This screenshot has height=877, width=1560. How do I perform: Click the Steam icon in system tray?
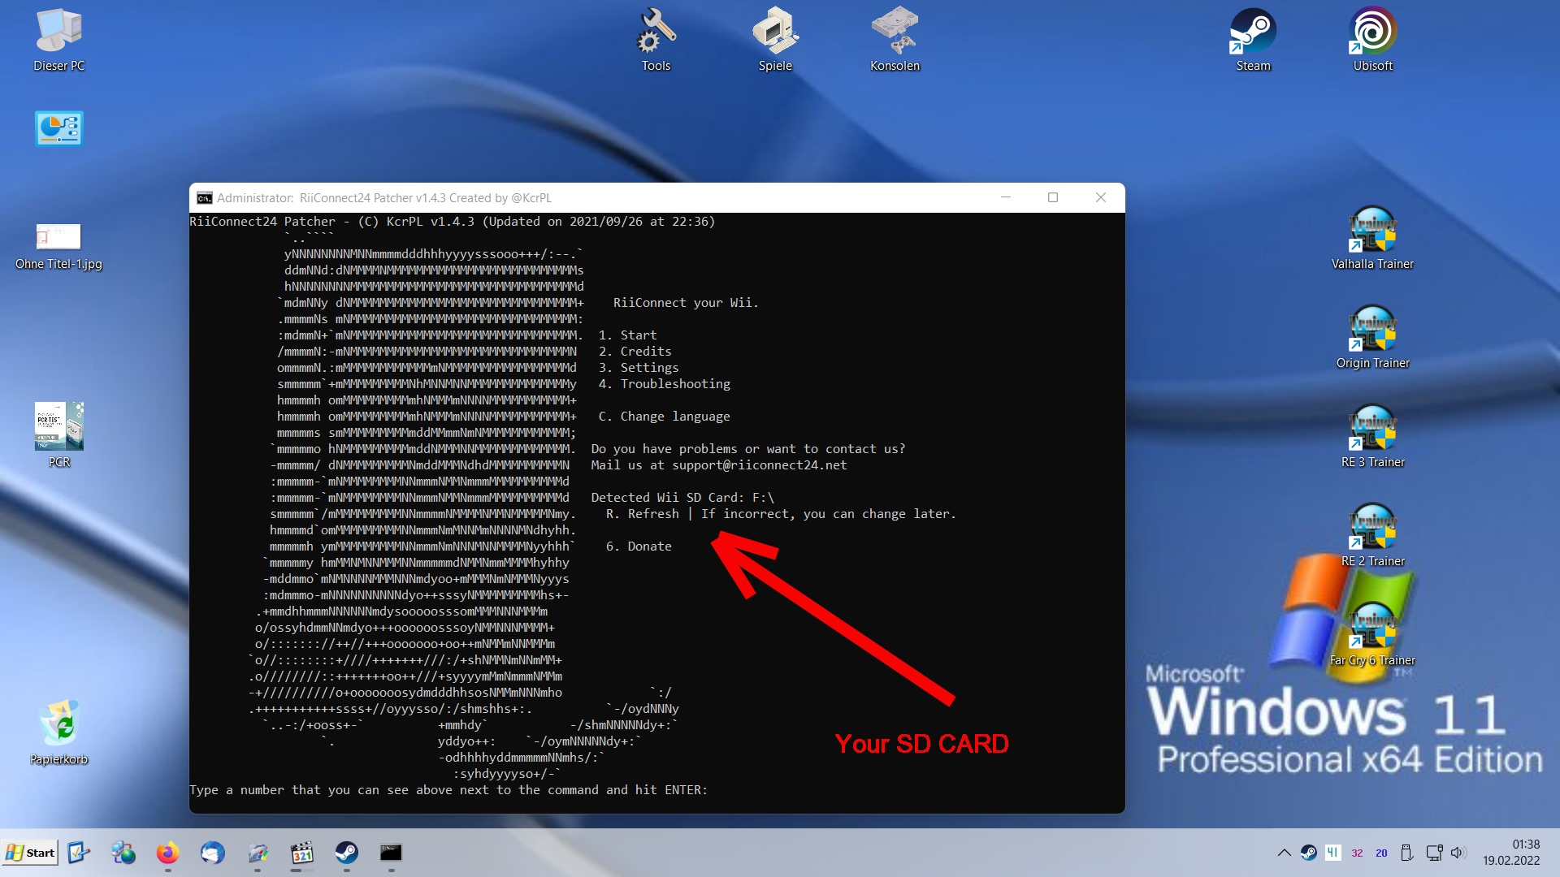(1308, 853)
